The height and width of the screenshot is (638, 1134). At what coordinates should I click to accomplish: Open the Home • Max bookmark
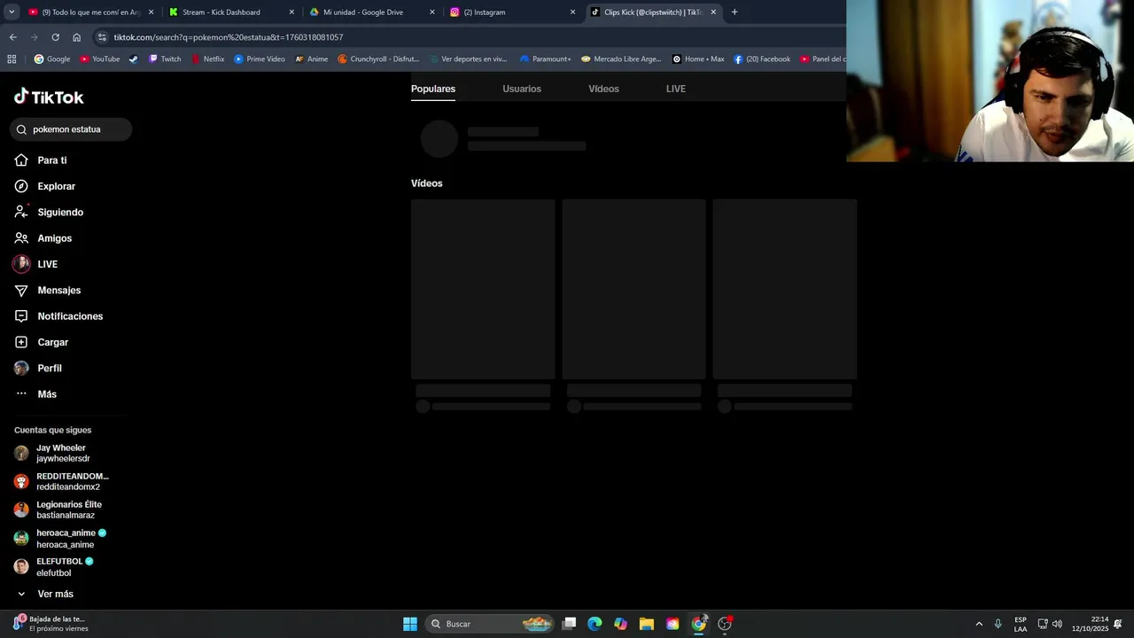coord(698,59)
